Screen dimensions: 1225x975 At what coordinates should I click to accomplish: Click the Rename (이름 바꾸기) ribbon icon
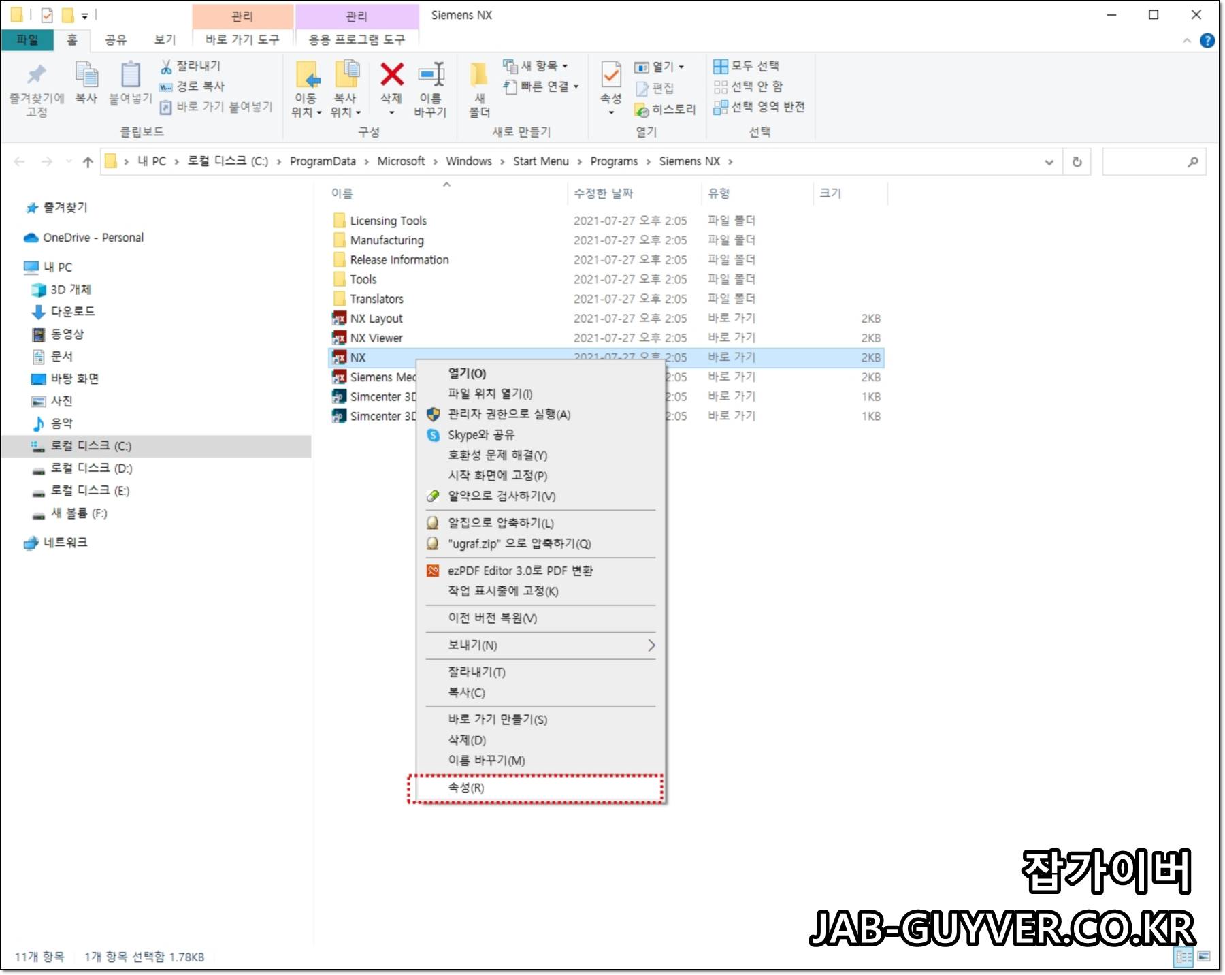point(431,74)
